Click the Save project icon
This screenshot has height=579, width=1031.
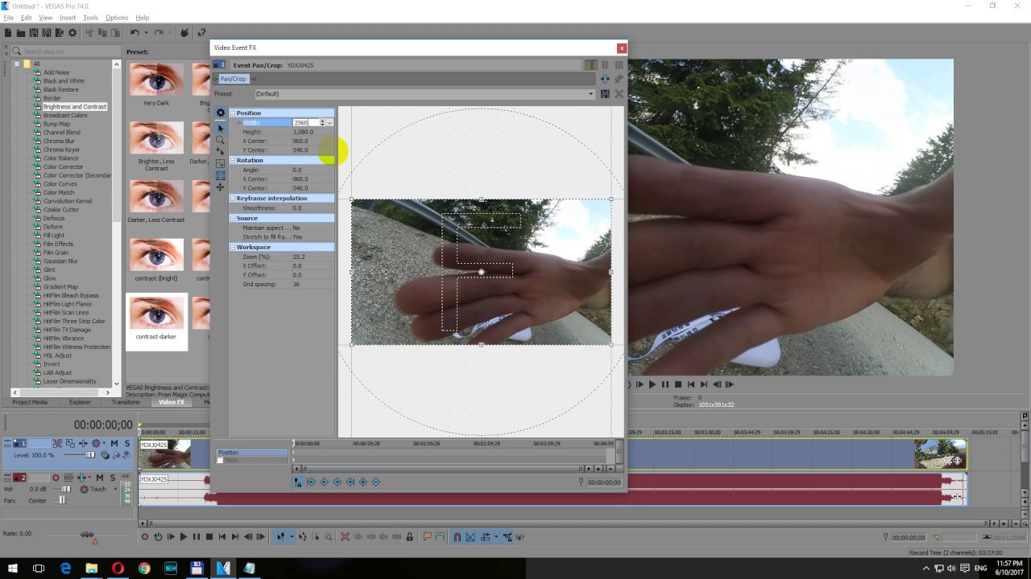click(34, 33)
